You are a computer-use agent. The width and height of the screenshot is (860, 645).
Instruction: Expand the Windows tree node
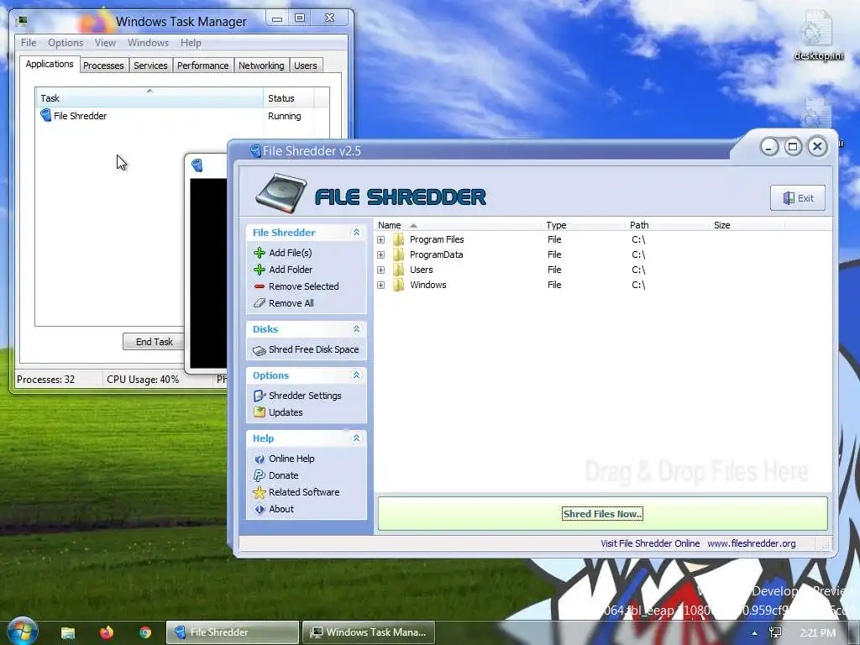pos(380,286)
